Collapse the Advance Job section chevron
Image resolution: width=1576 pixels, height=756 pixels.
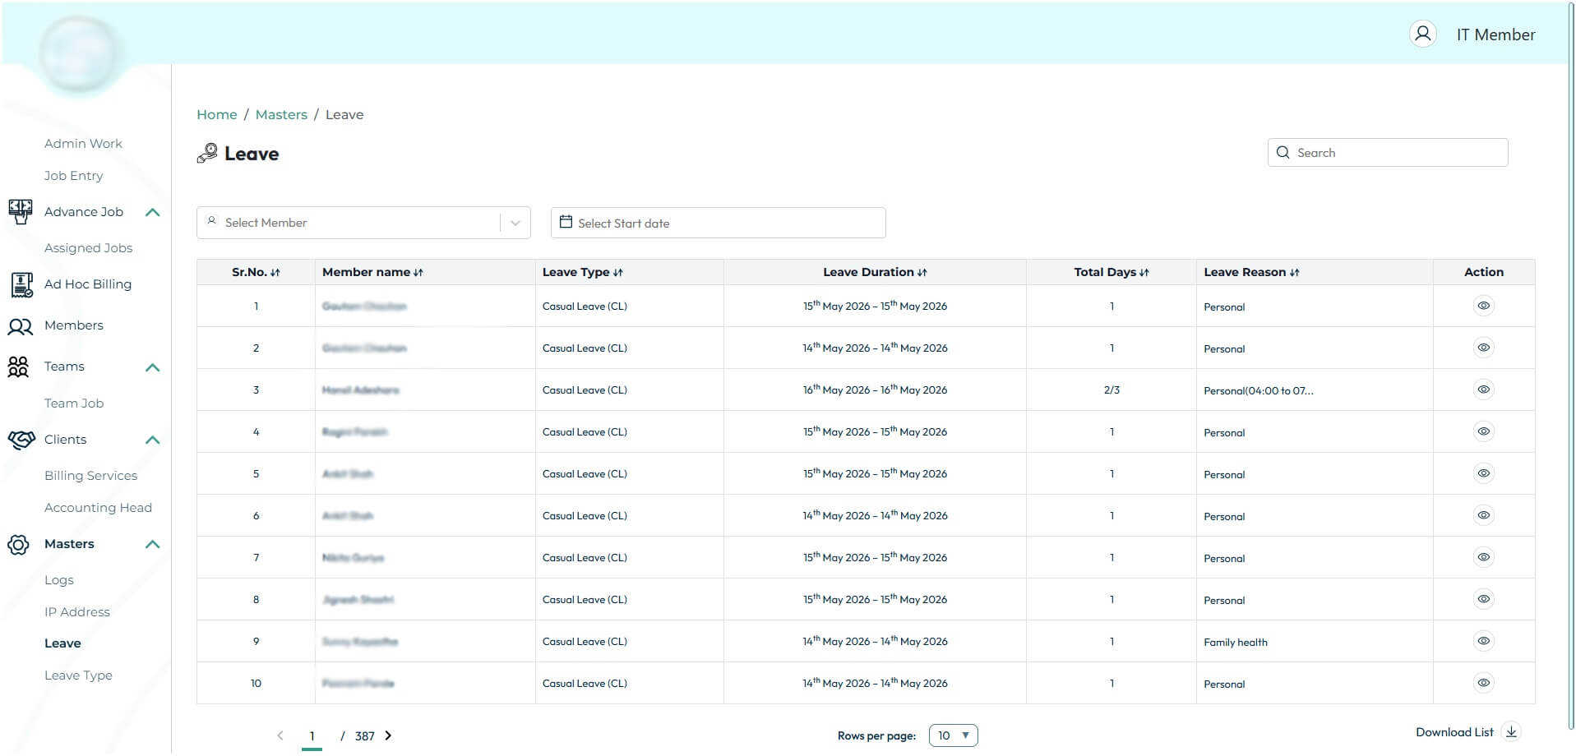[152, 213]
